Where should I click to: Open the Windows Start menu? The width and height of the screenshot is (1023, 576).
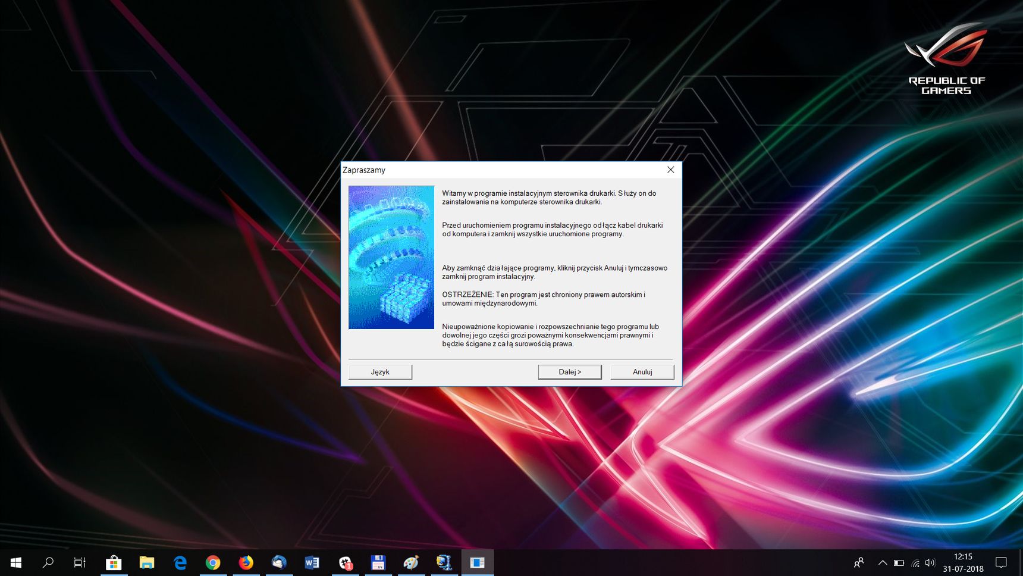click(x=16, y=562)
